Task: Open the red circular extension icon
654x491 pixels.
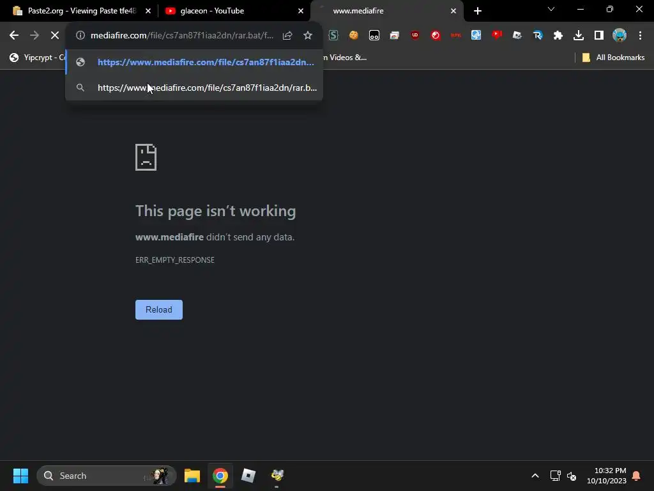Action: 436,36
